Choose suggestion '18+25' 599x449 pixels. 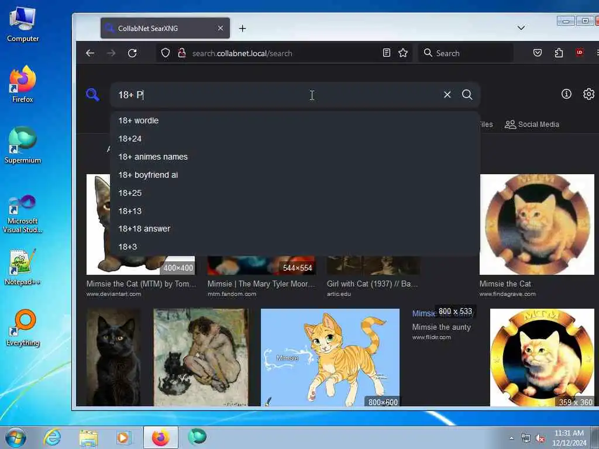point(295,193)
